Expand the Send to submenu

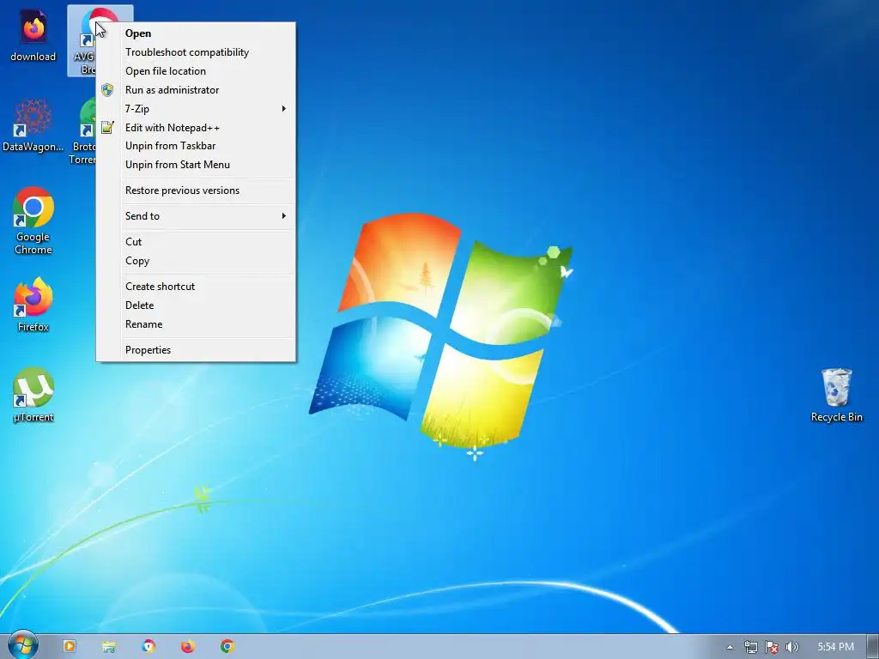tap(196, 216)
